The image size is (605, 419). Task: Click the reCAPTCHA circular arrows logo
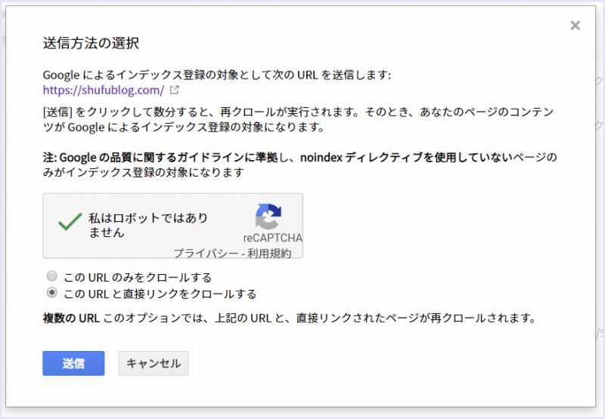(268, 216)
